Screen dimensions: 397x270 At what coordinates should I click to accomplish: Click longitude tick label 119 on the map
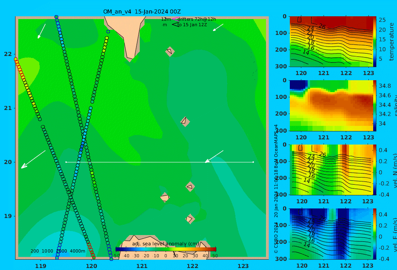pos(40,266)
